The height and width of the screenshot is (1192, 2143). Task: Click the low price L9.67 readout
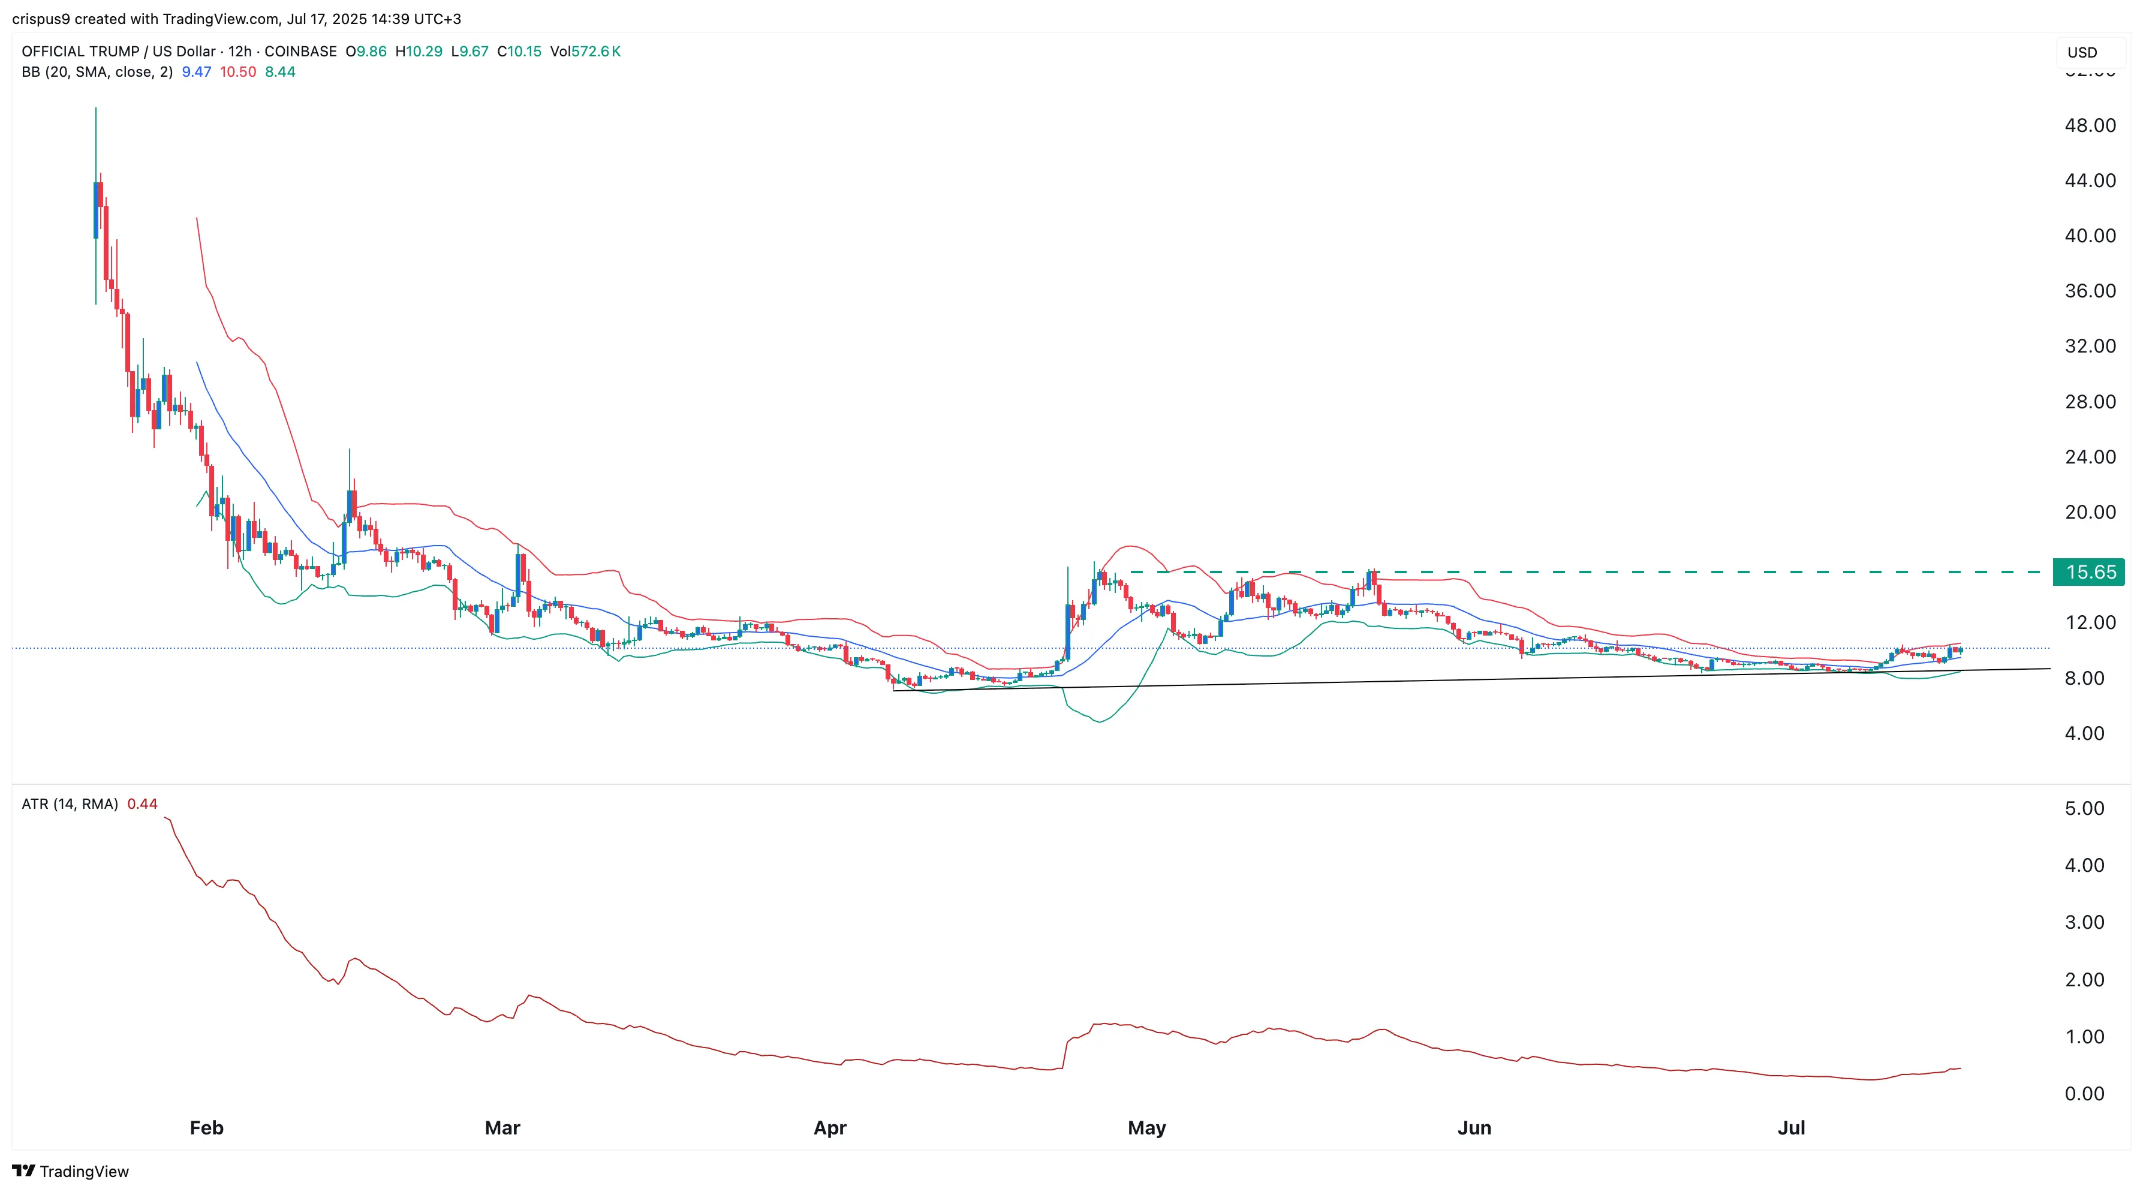(469, 52)
